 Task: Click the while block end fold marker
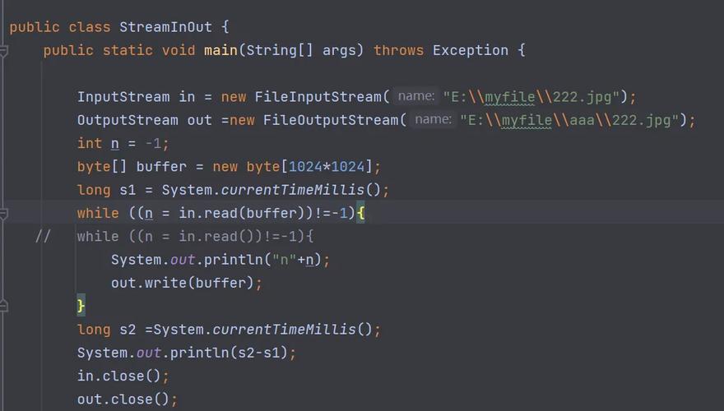click(3, 307)
